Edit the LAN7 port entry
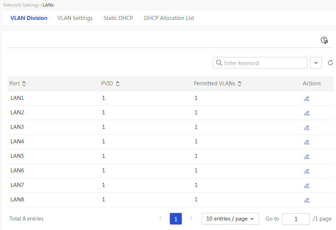The image size is (336, 230). click(x=307, y=186)
